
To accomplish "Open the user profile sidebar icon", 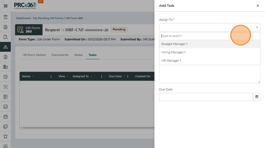I will [x=5, y=146].
